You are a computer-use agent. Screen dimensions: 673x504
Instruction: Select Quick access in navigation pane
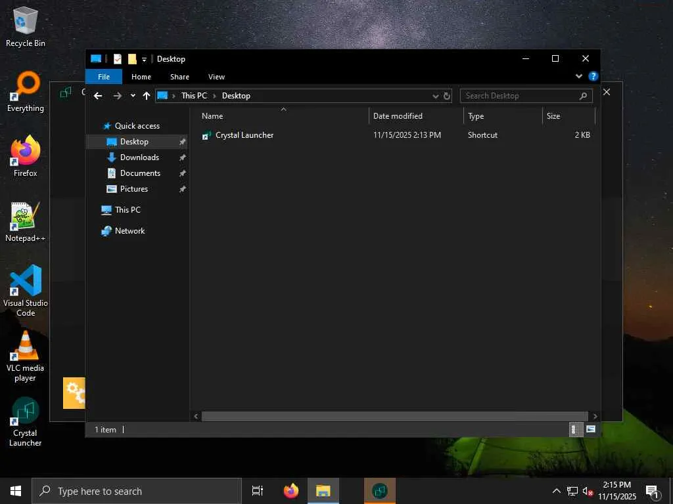(137, 125)
